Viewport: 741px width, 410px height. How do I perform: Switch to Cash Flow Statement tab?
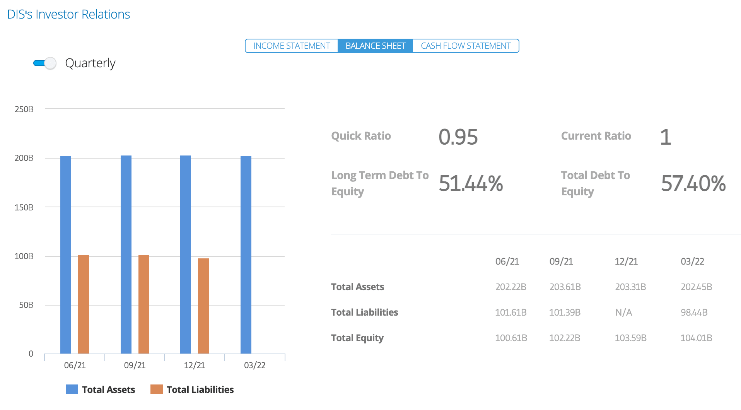click(466, 46)
